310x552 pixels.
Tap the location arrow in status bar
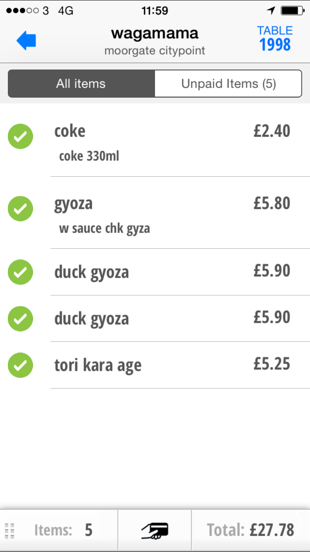pos(271,11)
